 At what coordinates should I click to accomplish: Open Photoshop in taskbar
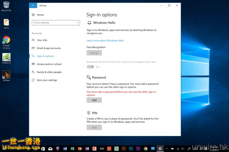click(131, 148)
